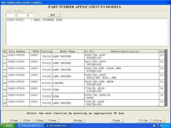The width and height of the screenshot is (171, 128).
Task: Click Fr-To date 8008- in row 01
Action: click(89, 55)
